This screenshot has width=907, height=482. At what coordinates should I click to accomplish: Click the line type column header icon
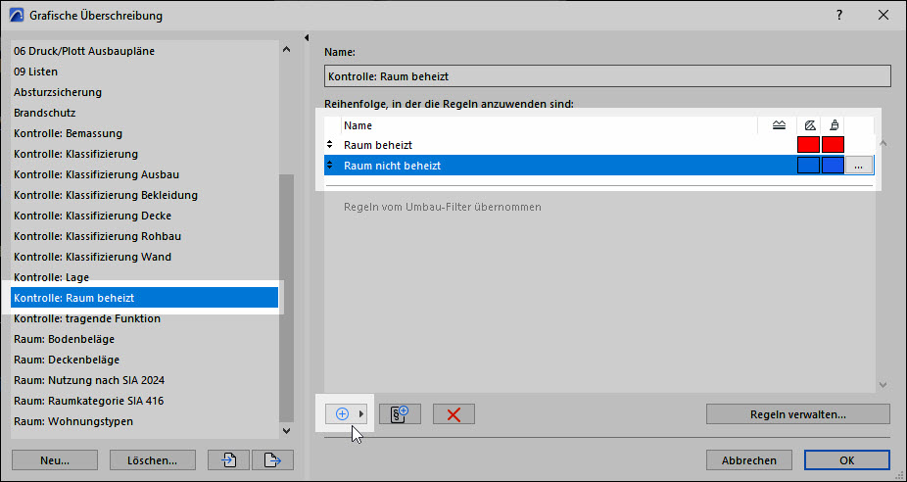(778, 125)
